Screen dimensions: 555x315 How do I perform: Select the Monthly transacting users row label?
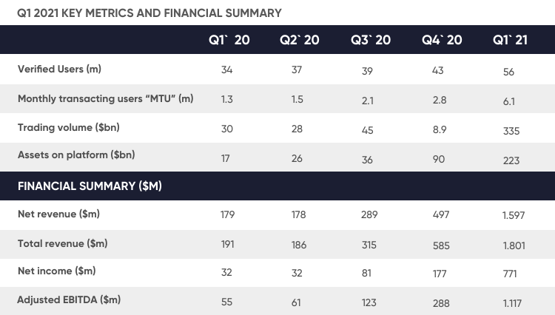[x=105, y=98]
